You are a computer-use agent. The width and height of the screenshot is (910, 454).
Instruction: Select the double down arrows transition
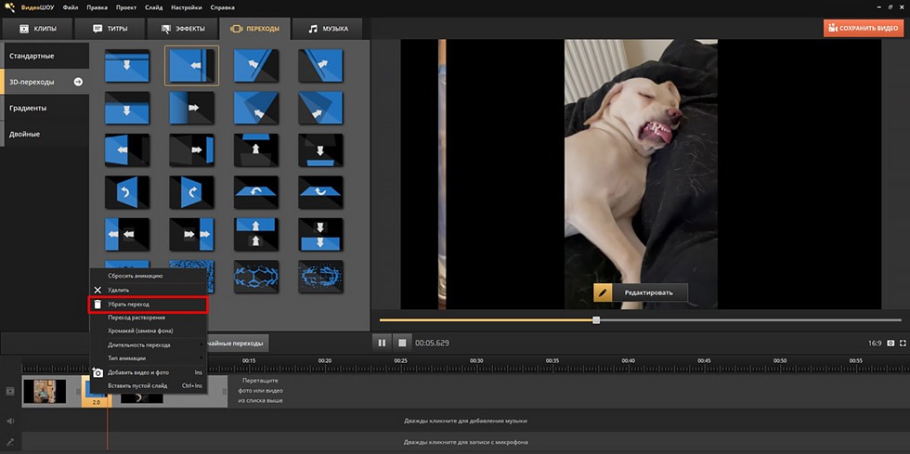click(x=320, y=234)
